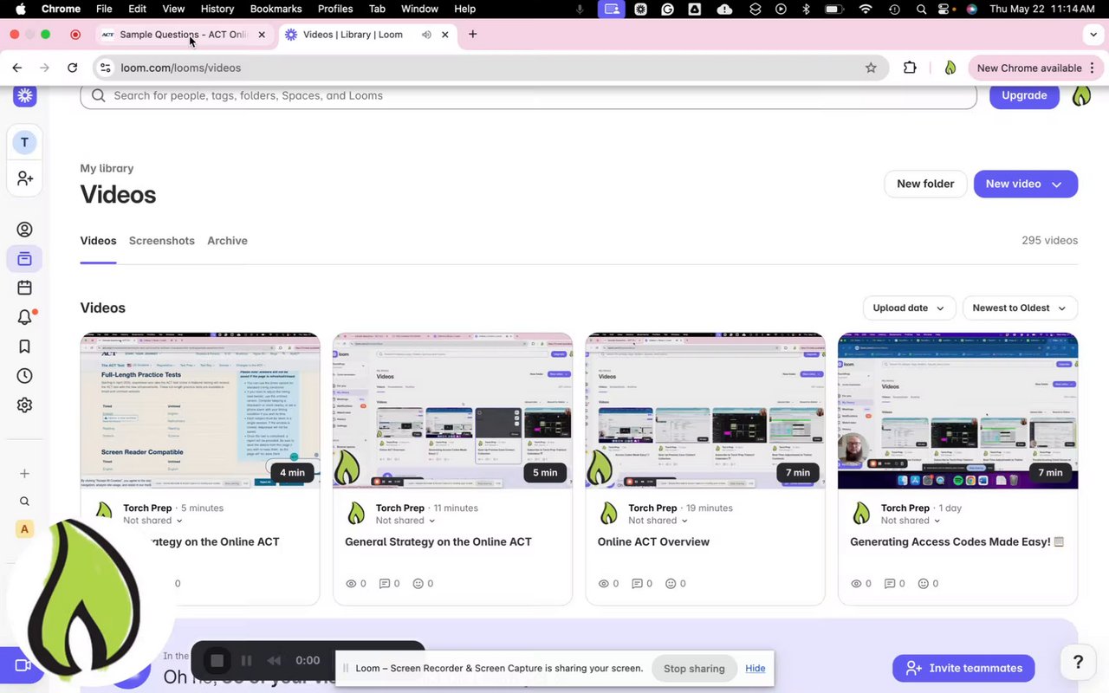Click the address bar URL loom.com/looms/videos
1109x693 pixels.
[x=181, y=68]
